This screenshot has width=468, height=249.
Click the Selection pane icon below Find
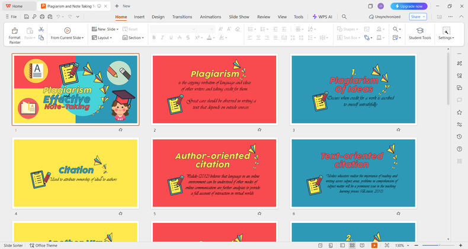point(396,37)
